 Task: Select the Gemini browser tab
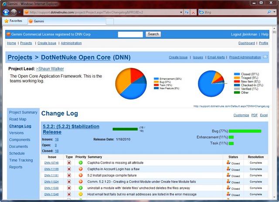pyautogui.click(x=66, y=21)
